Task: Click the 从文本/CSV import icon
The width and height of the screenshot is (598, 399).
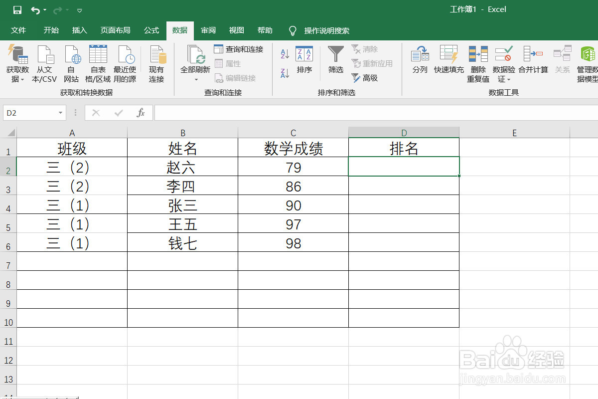Action: [x=45, y=62]
